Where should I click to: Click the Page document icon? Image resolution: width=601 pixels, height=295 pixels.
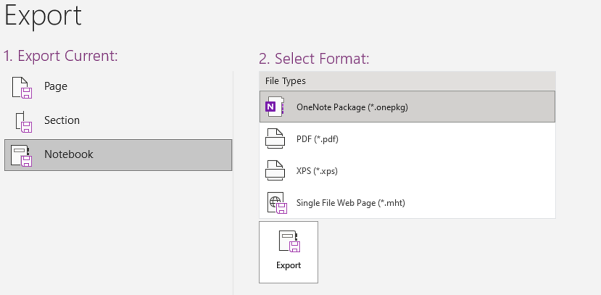[x=23, y=86]
